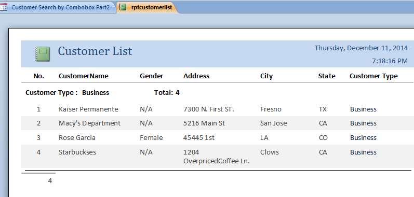Click the State column header
Viewport: 414px width, 197px height.
327,76
